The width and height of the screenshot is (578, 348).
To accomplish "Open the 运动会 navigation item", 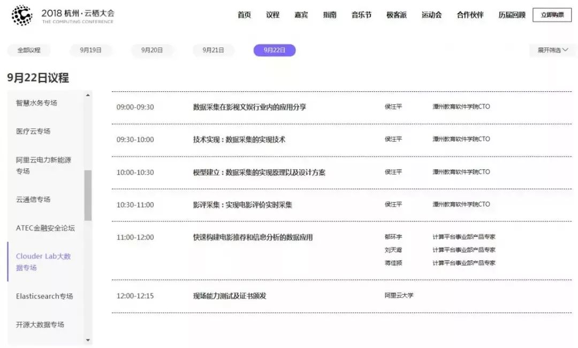I will 432,15.
